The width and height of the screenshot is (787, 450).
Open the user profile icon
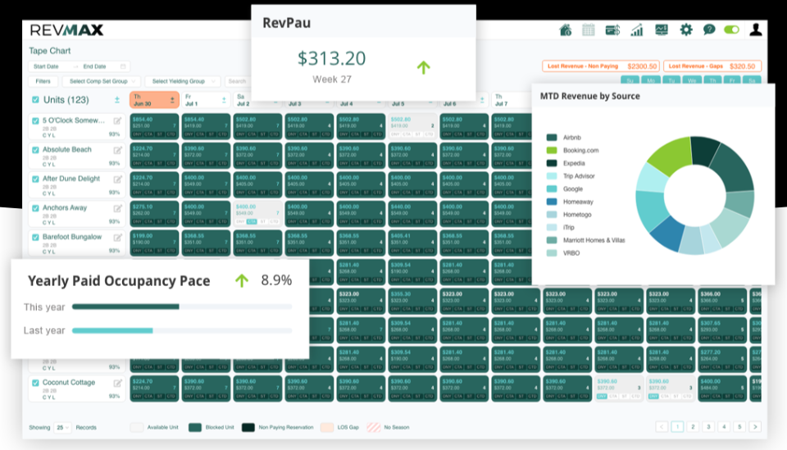[756, 30]
